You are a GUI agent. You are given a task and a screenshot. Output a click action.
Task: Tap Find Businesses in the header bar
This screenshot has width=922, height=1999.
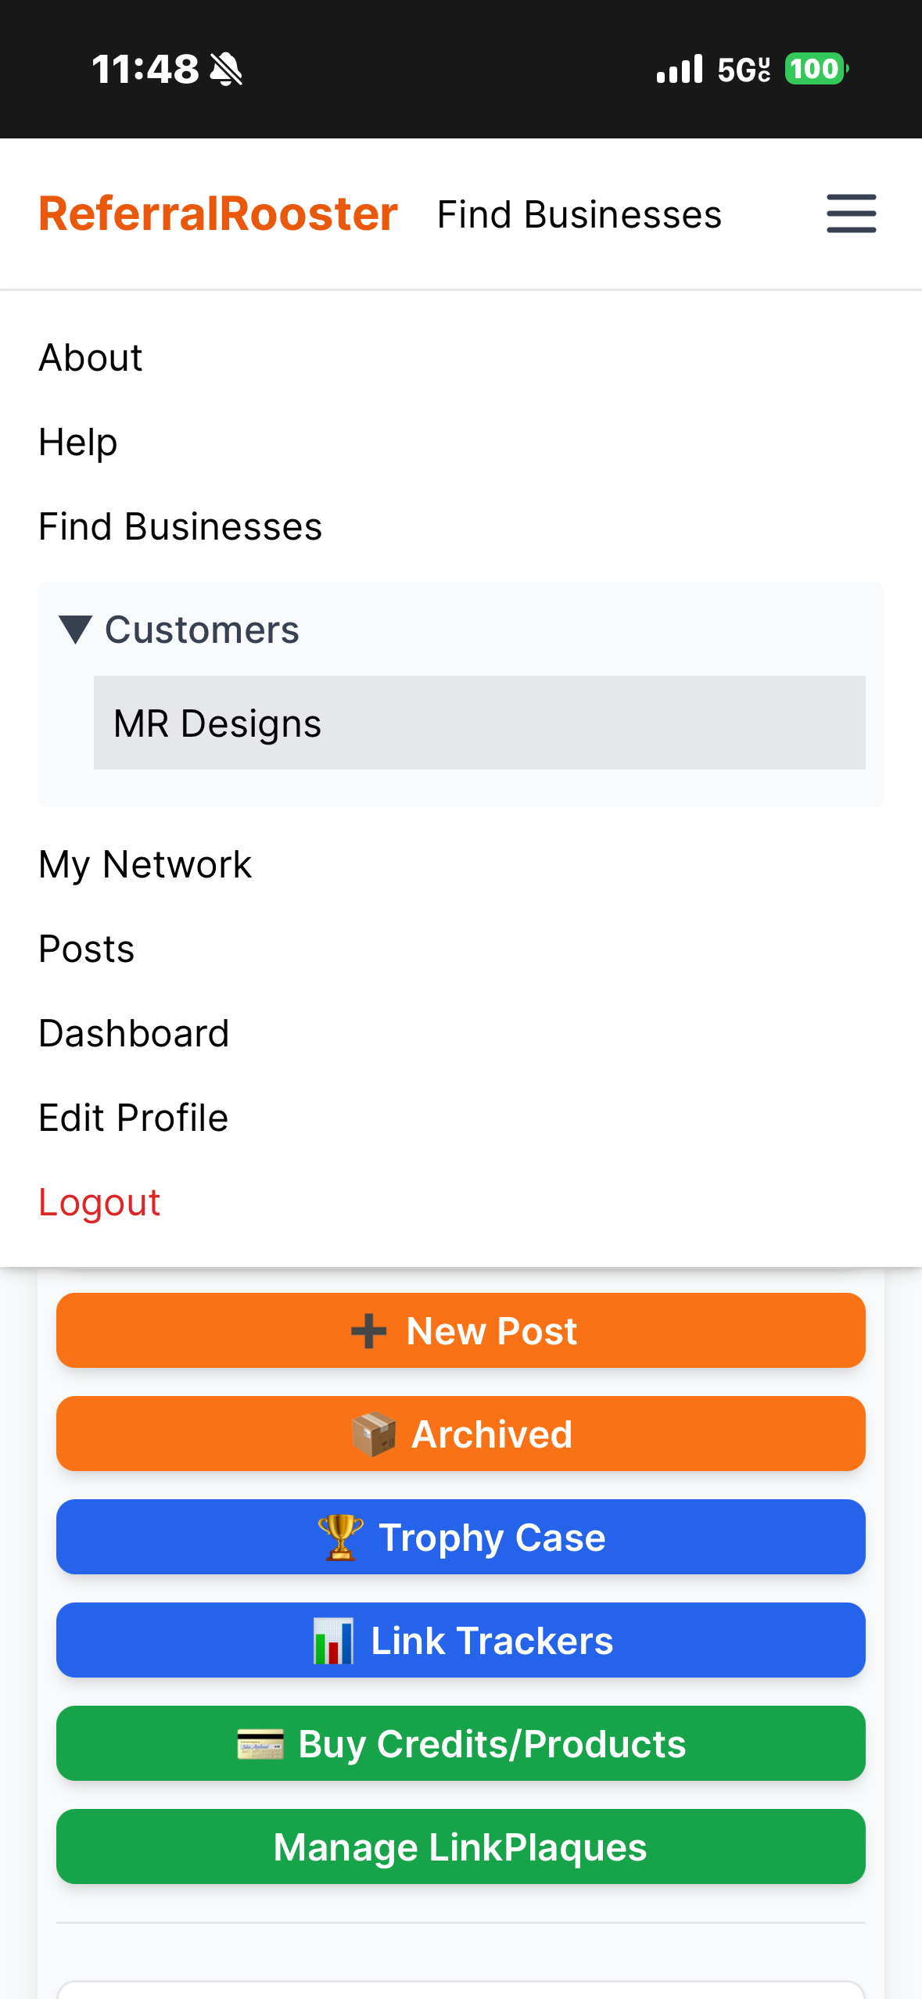click(579, 215)
